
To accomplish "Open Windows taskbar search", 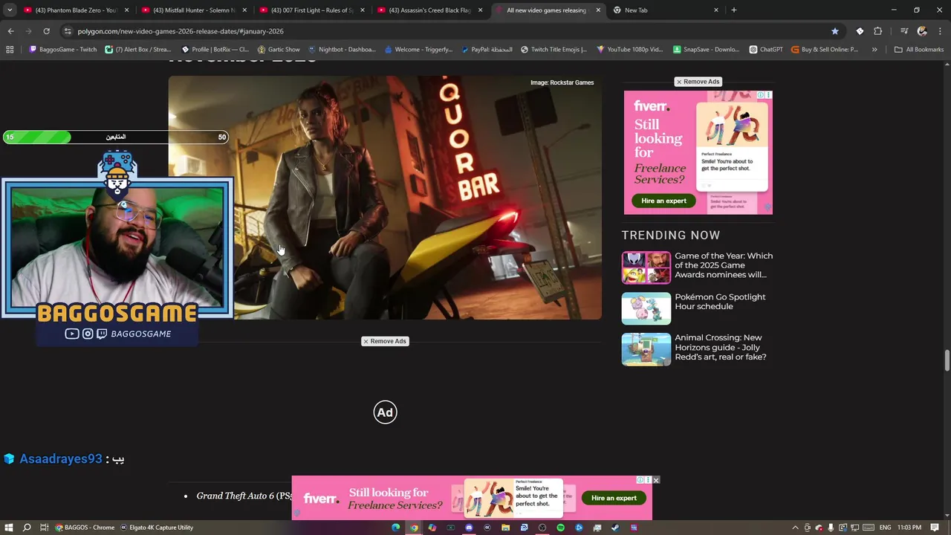I will (27, 528).
